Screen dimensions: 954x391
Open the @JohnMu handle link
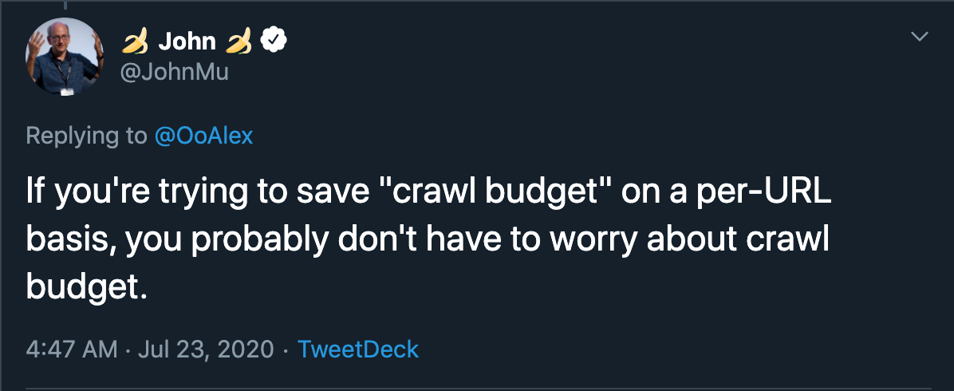tap(174, 73)
